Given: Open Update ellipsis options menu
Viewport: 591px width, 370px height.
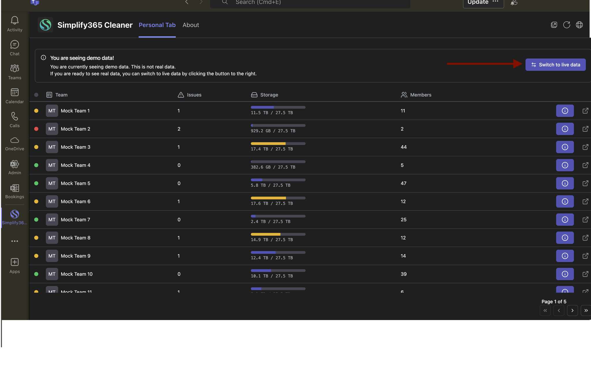Looking at the screenshot, I should (495, 2).
